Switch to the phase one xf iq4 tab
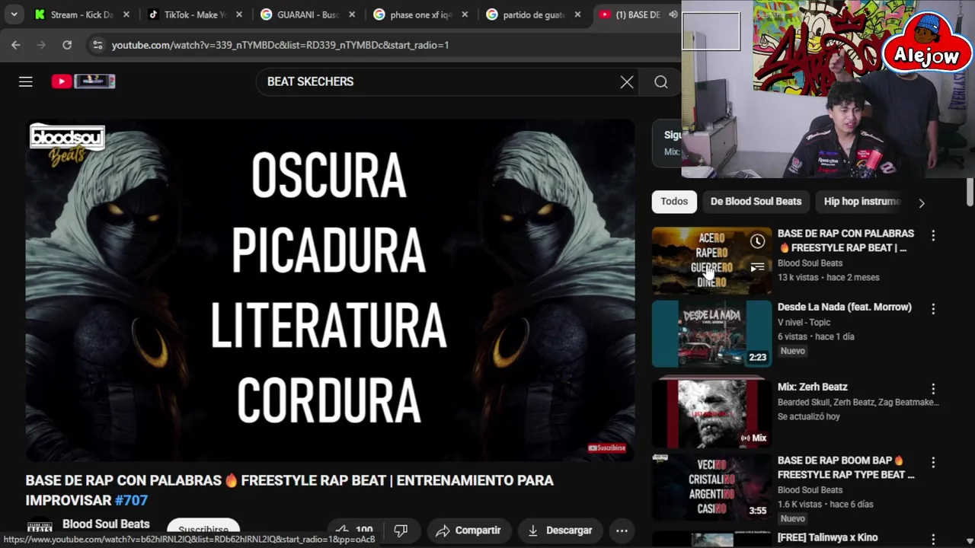Image resolution: width=975 pixels, height=548 pixels. pyautogui.click(x=420, y=14)
